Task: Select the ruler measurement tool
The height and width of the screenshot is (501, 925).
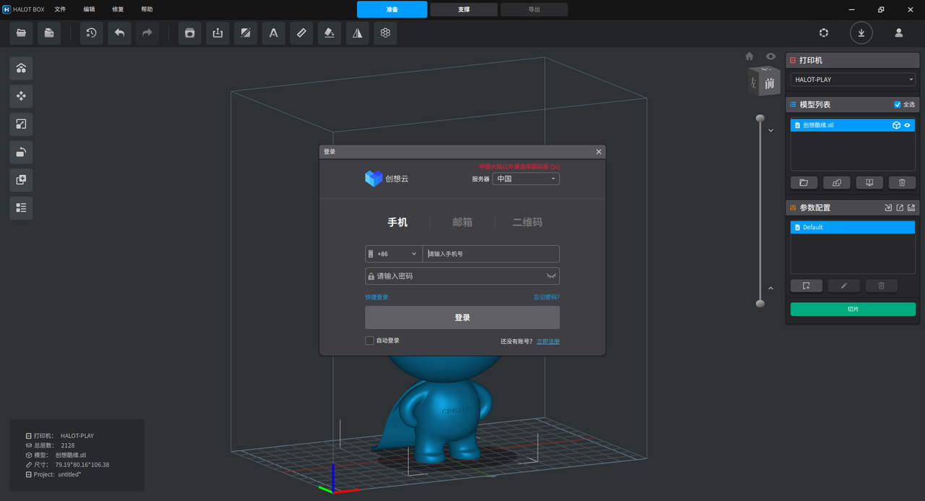Action: point(301,33)
